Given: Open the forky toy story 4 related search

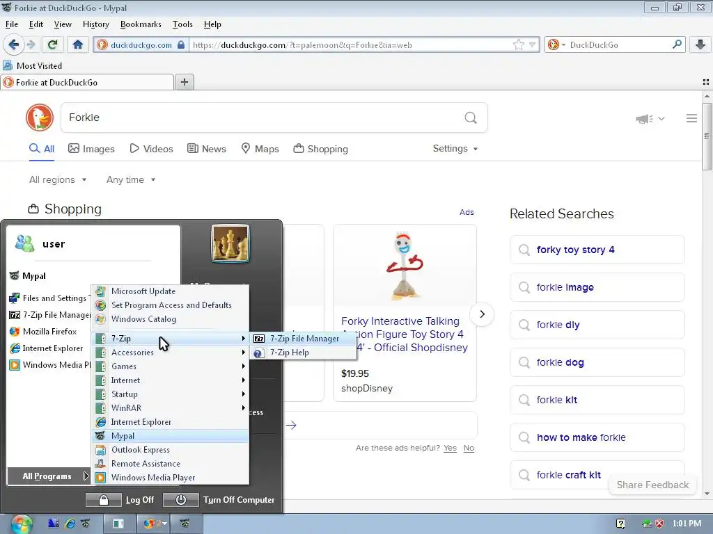Looking at the screenshot, I should (x=597, y=250).
